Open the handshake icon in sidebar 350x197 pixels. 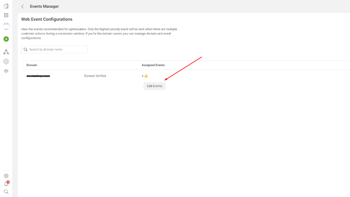pyautogui.click(x=6, y=71)
